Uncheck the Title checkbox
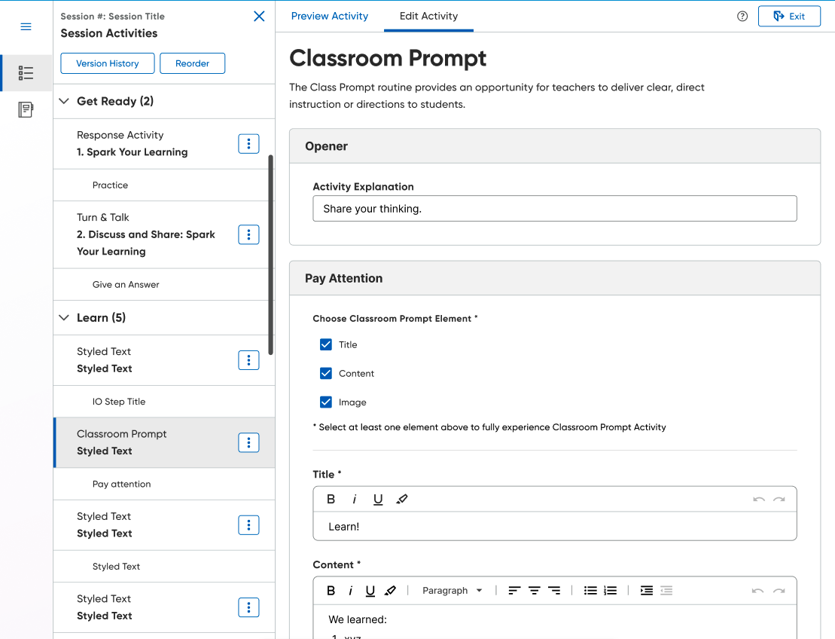Viewport: 835px width, 639px height. point(326,344)
